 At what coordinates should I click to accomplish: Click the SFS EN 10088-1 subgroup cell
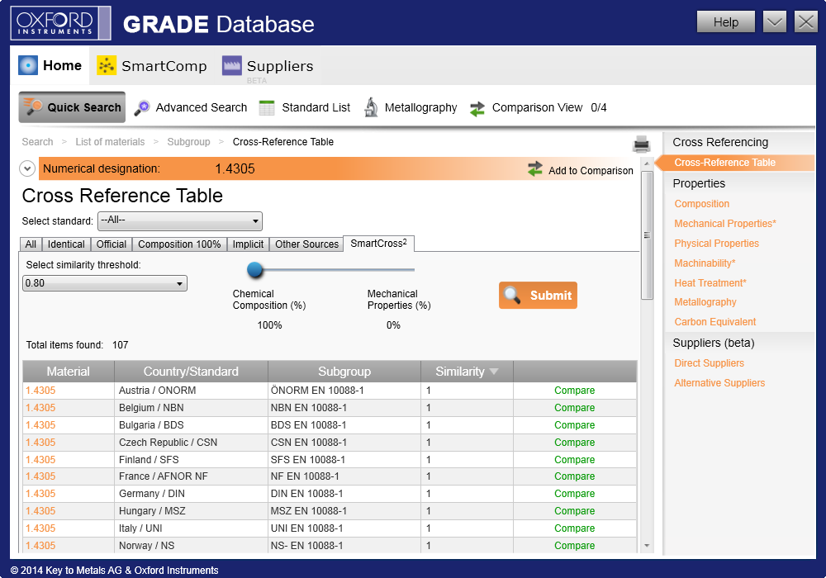pos(344,460)
